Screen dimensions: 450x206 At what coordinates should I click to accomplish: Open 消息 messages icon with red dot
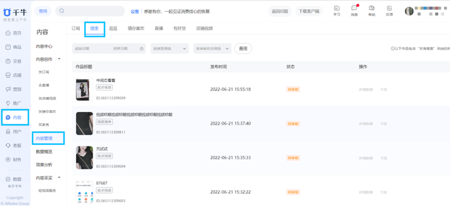[x=354, y=8]
